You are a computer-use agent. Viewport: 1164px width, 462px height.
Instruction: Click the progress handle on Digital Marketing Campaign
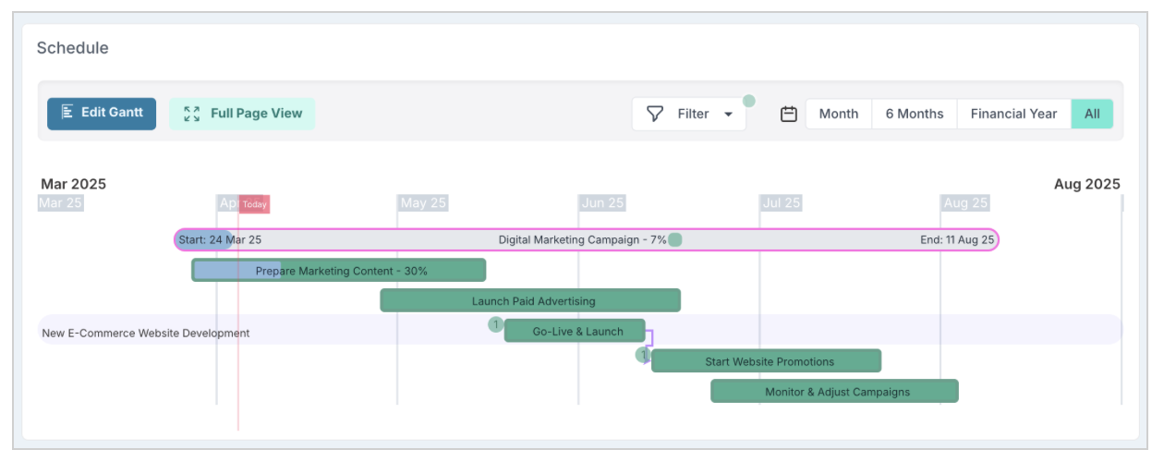[x=675, y=240]
